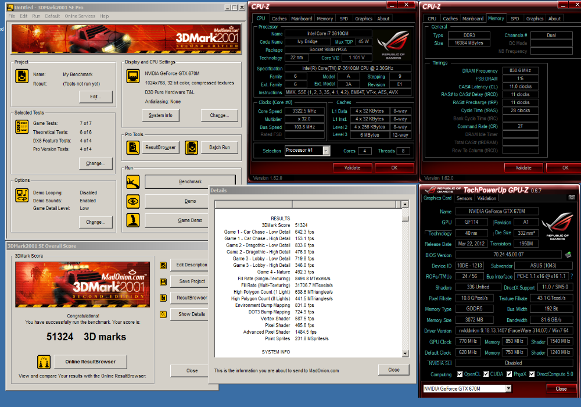Open the Validation tab in GPU-Z
Viewport: 581px width, 407px height.
[486, 198]
